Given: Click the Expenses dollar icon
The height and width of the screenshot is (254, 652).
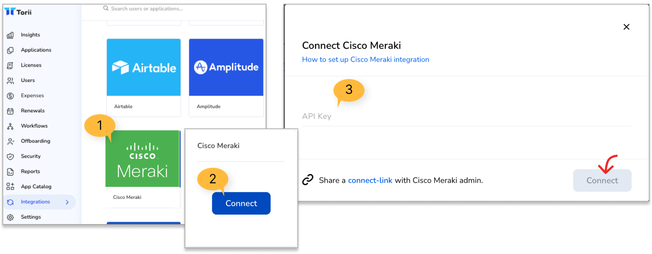Looking at the screenshot, I should pyautogui.click(x=10, y=96).
